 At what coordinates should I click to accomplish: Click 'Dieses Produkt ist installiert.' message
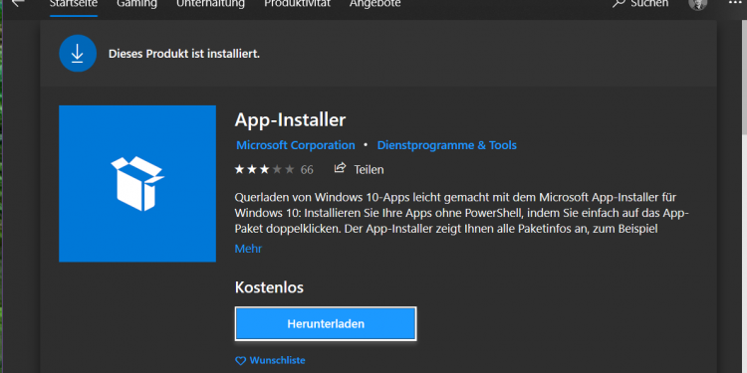[184, 54]
